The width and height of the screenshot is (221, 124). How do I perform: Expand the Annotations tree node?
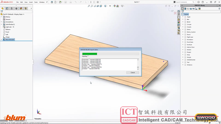click(x=2, y=22)
